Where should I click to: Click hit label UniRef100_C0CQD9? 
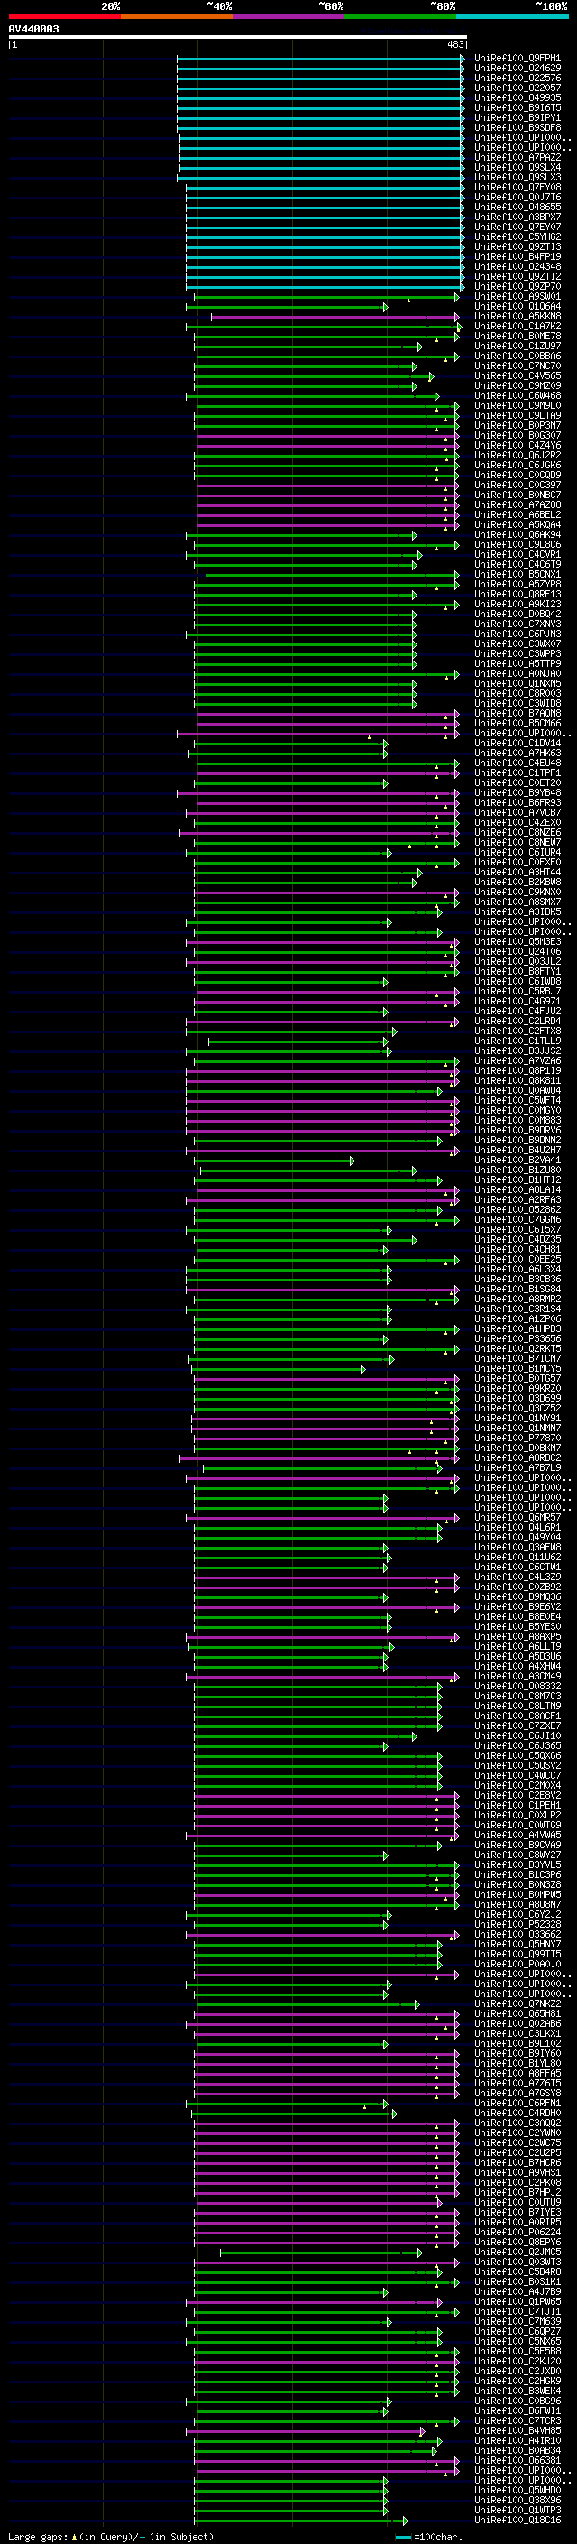pyautogui.click(x=517, y=476)
